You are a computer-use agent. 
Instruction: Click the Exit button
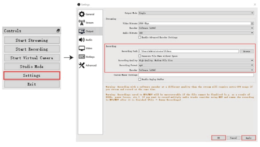click(x=32, y=84)
